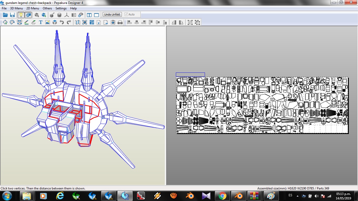Click the align horizontal center icon
This screenshot has width=358, height=201.
[137, 22]
